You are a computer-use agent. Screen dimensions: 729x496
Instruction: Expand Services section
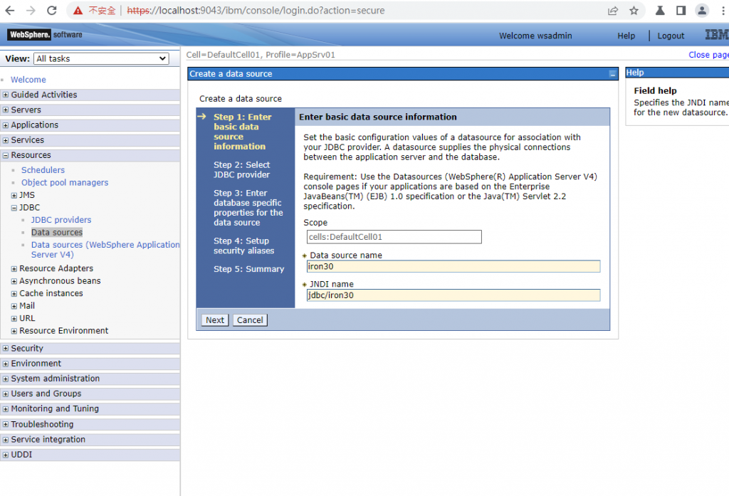(6, 140)
